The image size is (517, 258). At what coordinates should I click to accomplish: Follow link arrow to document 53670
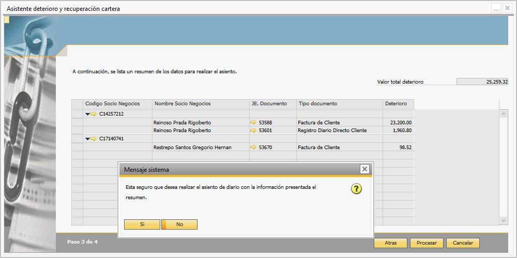point(253,148)
